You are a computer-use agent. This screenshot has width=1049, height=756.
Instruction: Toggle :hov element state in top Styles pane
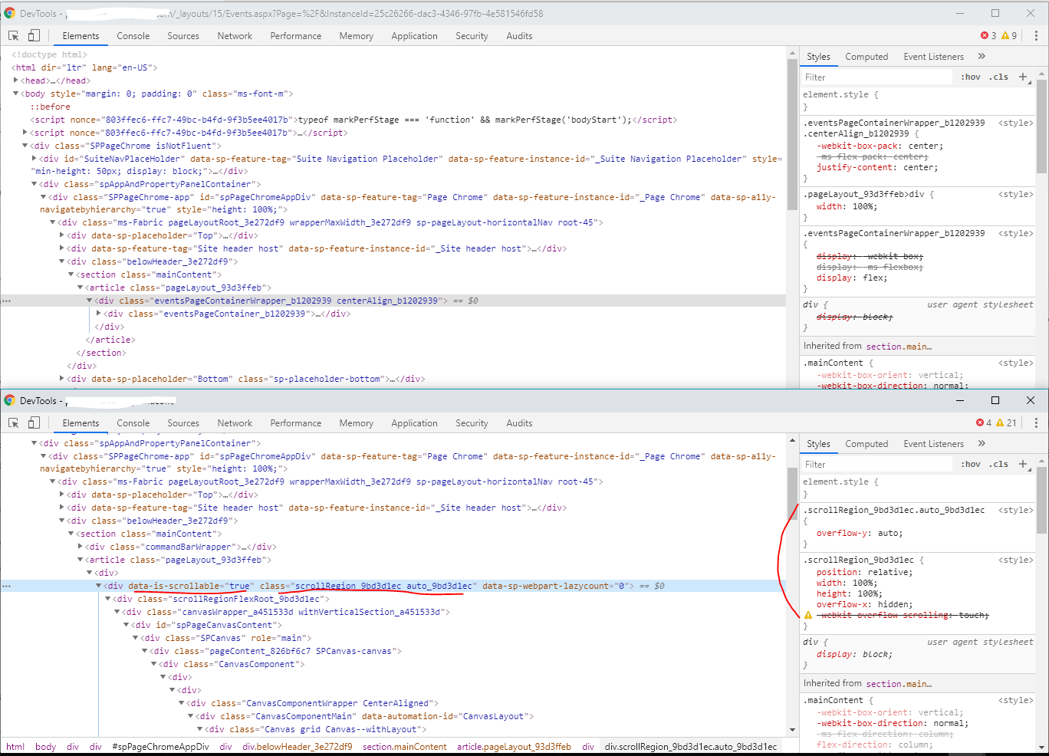pyautogui.click(x=971, y=77)
